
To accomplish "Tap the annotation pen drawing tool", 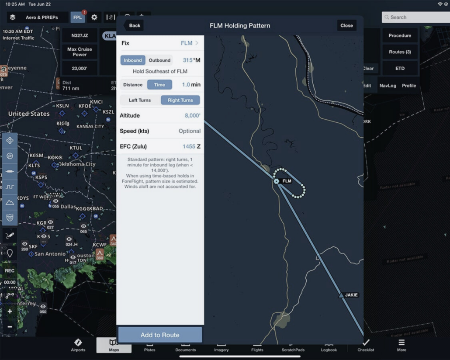I will pyautogui.click(x=10, y=235).
